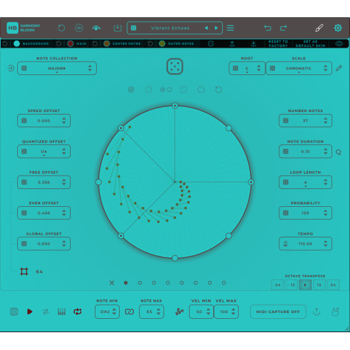Click the velocity waveform icon

pos(179,311)
